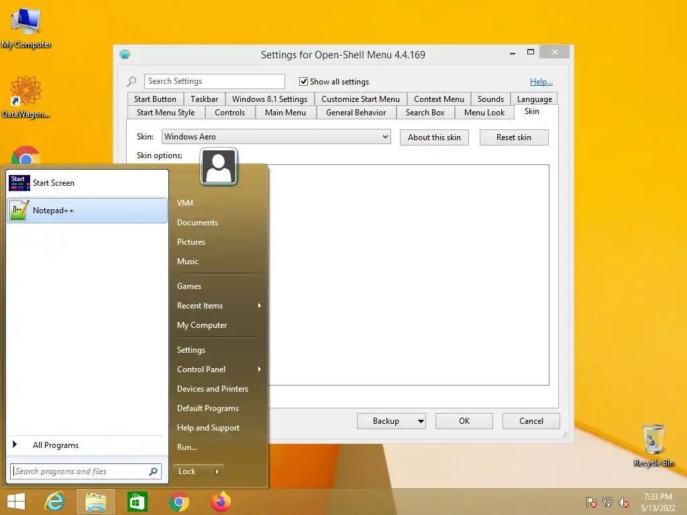Click the network tray icon

[x=608, y=502]
